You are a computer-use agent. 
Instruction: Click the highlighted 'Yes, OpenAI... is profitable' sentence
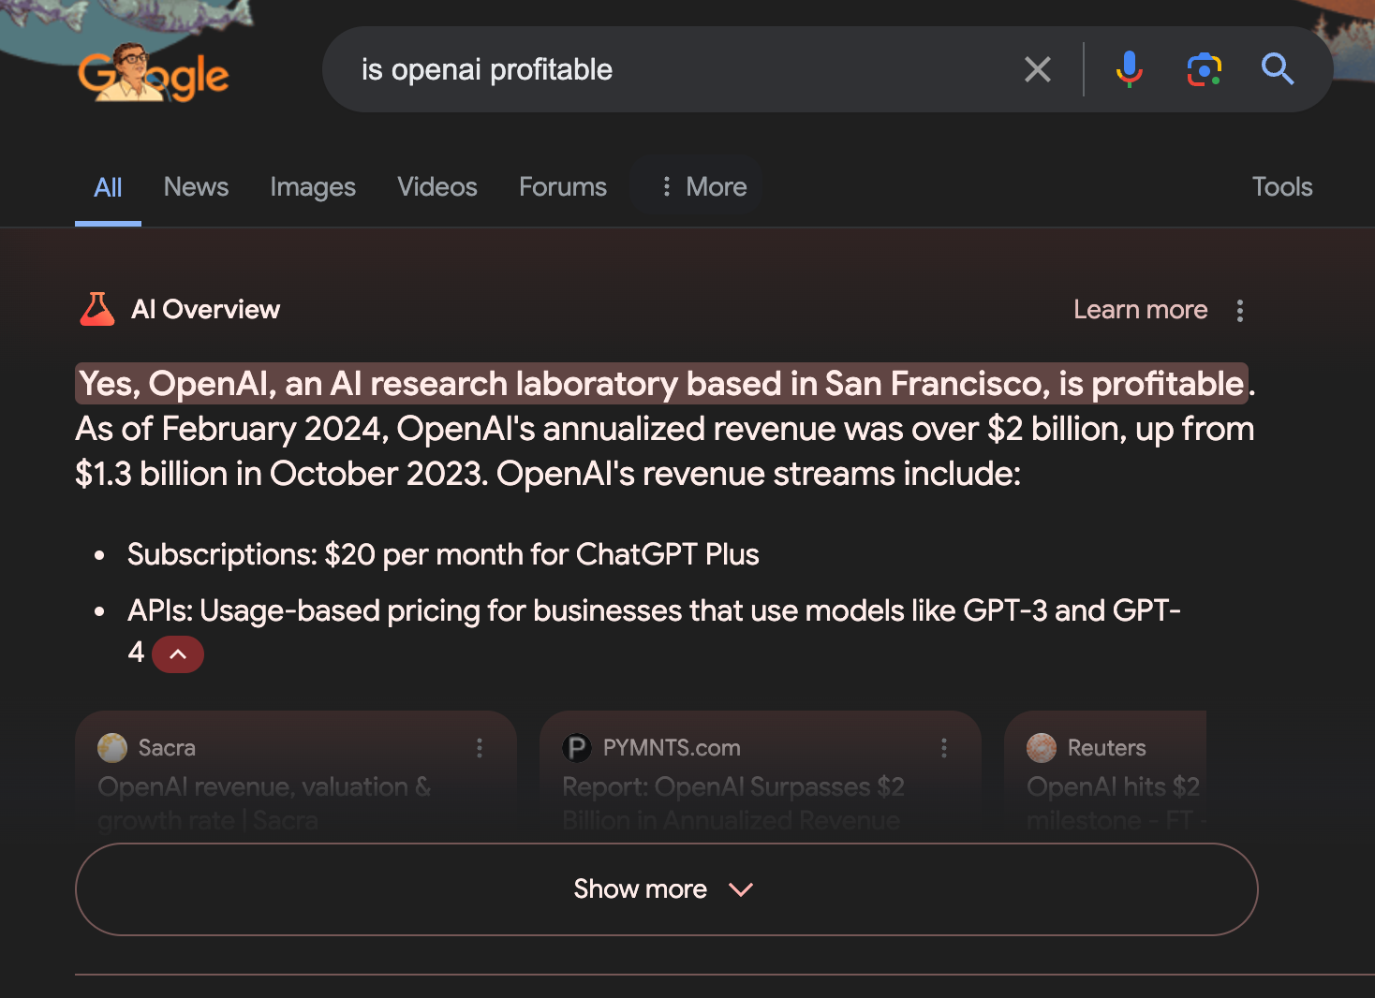(x=661, y=384)
